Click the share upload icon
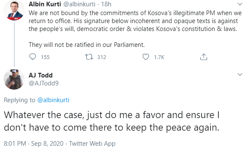 [203, 57]
